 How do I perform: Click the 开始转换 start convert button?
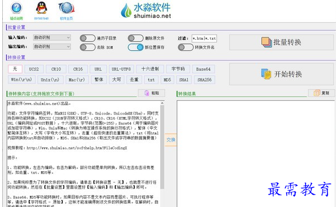point(281,74)
